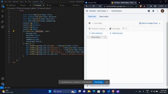Open the Windows Start menu
The height and width of the screenshot is (94, 168).
coord(50,91)
